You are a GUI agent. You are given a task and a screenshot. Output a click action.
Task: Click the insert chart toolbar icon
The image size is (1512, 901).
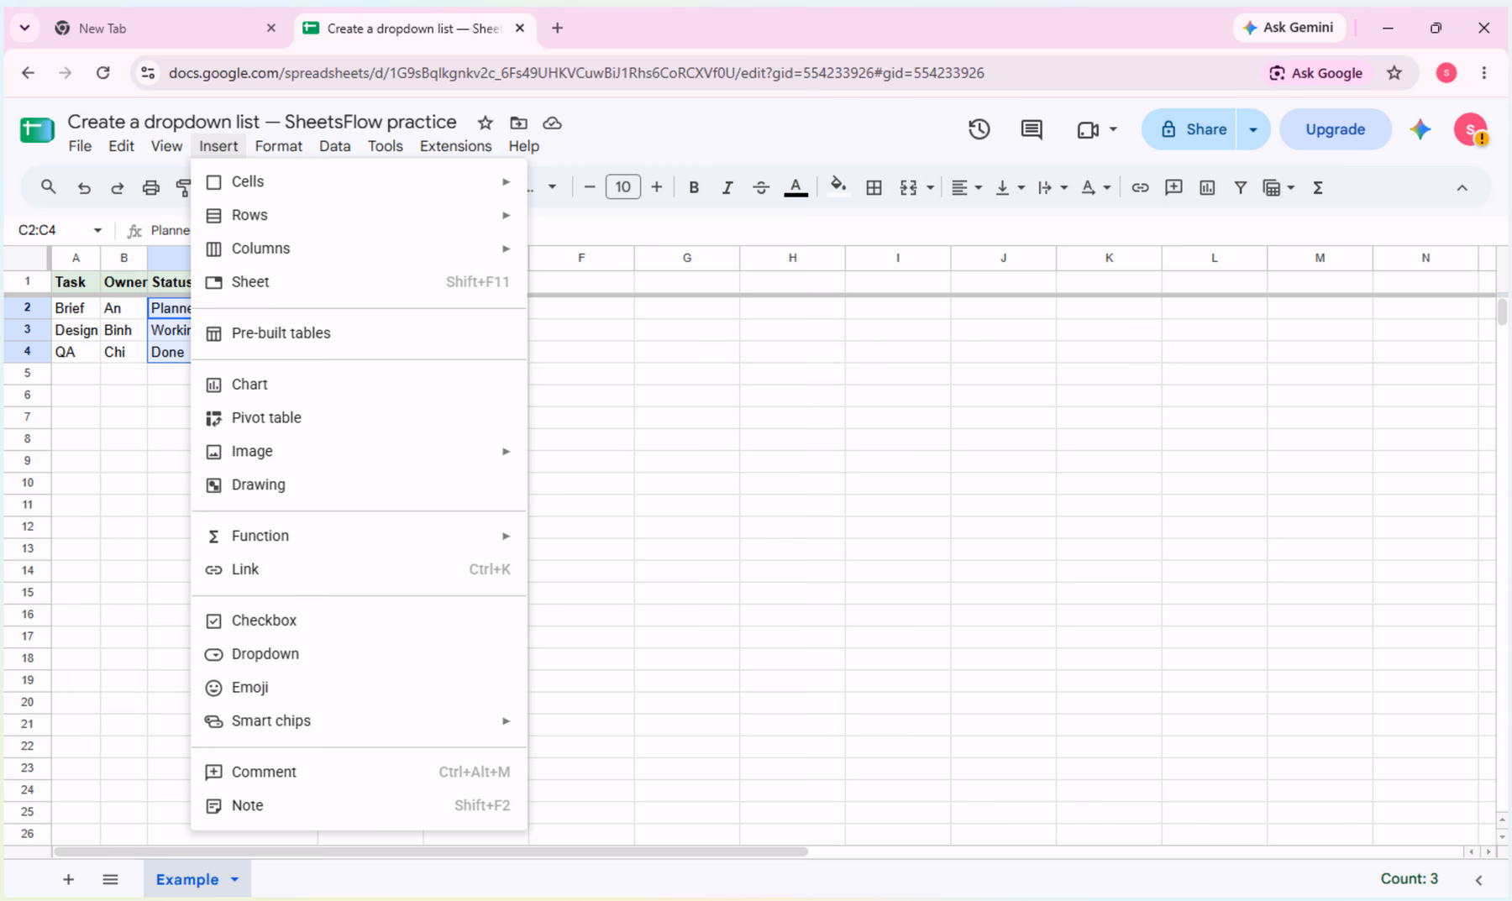1207,188
